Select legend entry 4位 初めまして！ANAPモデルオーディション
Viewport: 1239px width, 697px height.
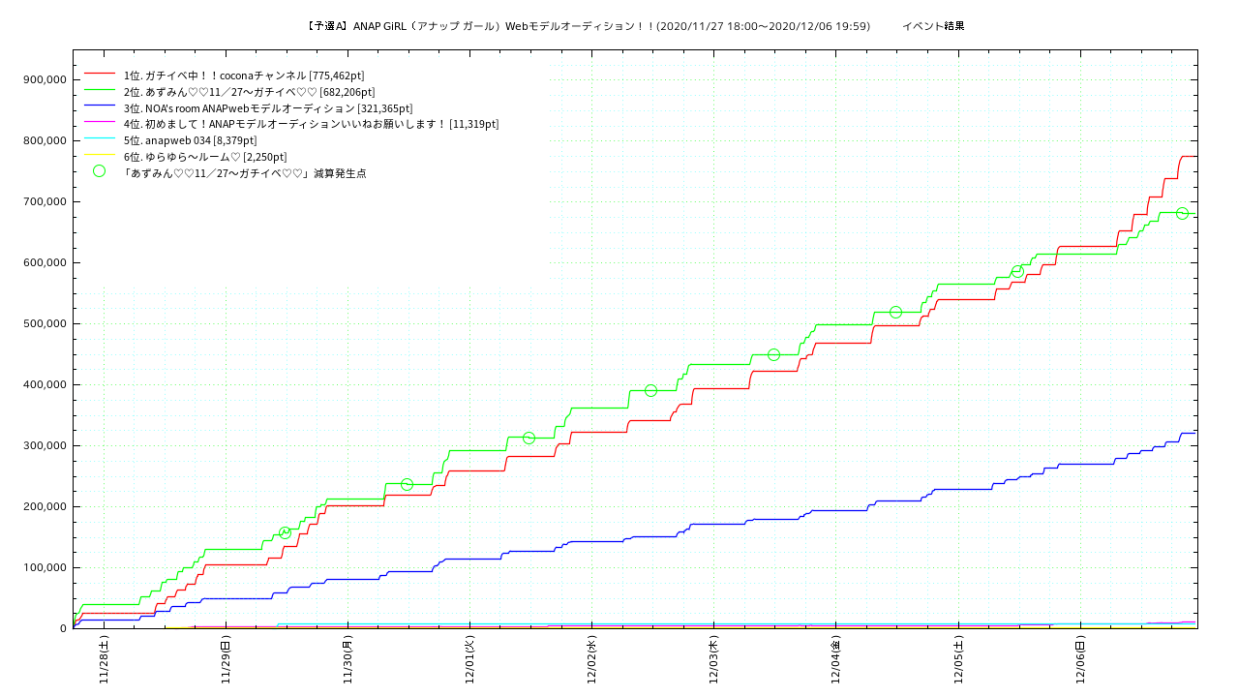312,124
